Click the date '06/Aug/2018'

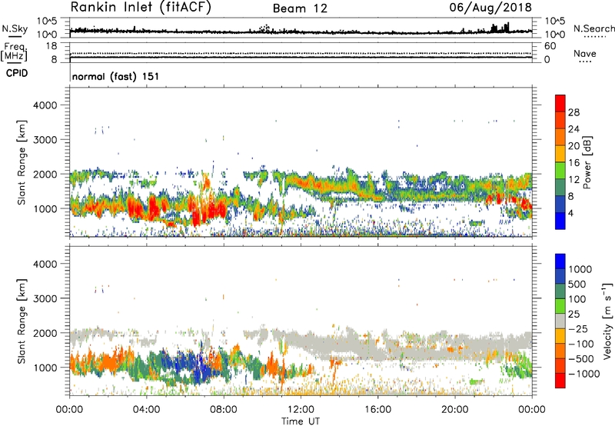[490, 8]
